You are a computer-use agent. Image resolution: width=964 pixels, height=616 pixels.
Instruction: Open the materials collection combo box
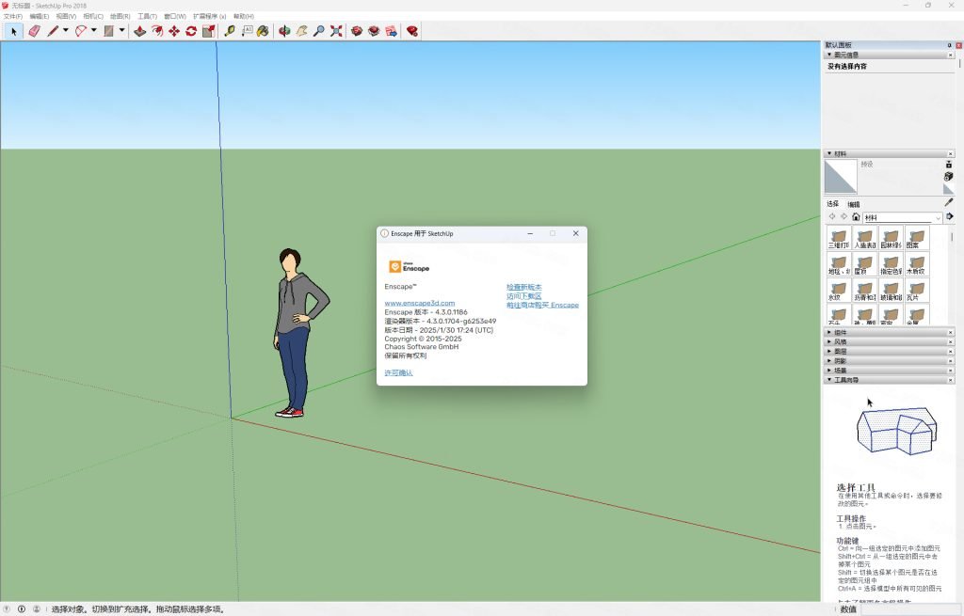click(x=902, y=217)
